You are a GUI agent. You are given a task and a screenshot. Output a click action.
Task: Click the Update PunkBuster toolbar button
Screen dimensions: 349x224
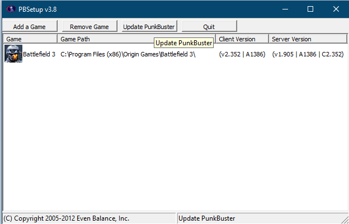tap(149, 26)
